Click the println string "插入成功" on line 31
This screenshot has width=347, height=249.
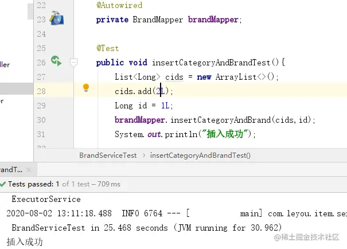[225, 134]
